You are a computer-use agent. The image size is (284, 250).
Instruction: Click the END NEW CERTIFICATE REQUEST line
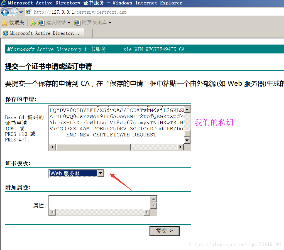coord(111,135)
